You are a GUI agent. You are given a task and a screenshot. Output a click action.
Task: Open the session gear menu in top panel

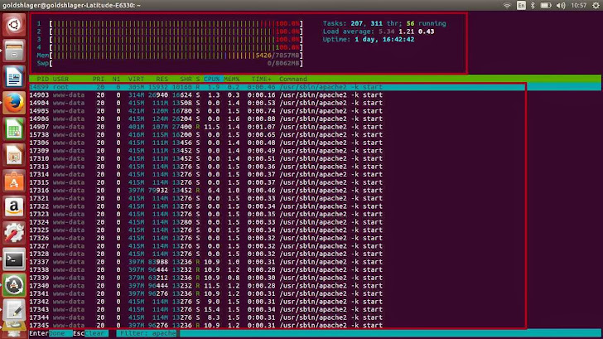click(x=596, y=5)
